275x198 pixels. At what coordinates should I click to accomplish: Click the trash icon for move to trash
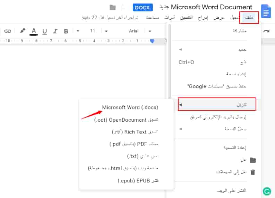[253, 172]
